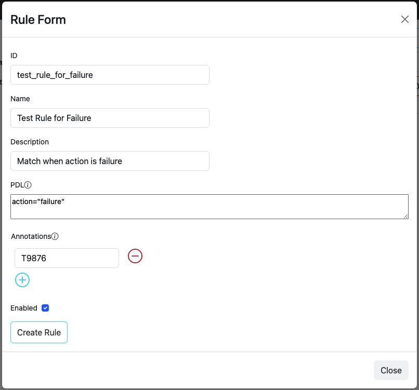Image resolution: width=419 pixels, height=390 pixels.
Task: Click the T9876 annotation input
Action: (x=67, y=258)
